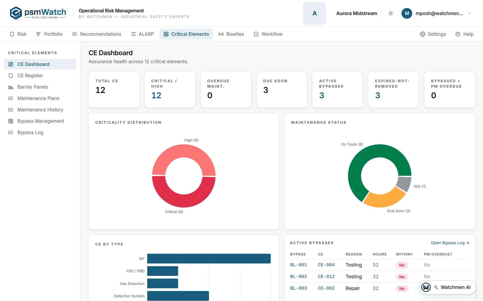Open CE-012 link in bypass table
483x301 pixels.
click(x=326, y=276)
